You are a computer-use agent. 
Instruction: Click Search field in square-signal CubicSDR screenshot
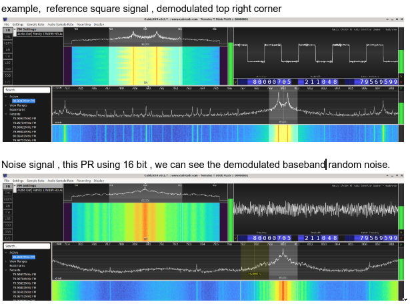coord(27,90)
